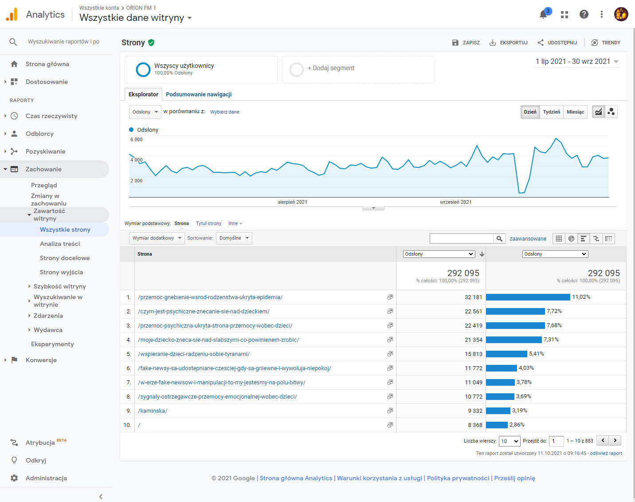Click into the table search field

pos(461,239)
